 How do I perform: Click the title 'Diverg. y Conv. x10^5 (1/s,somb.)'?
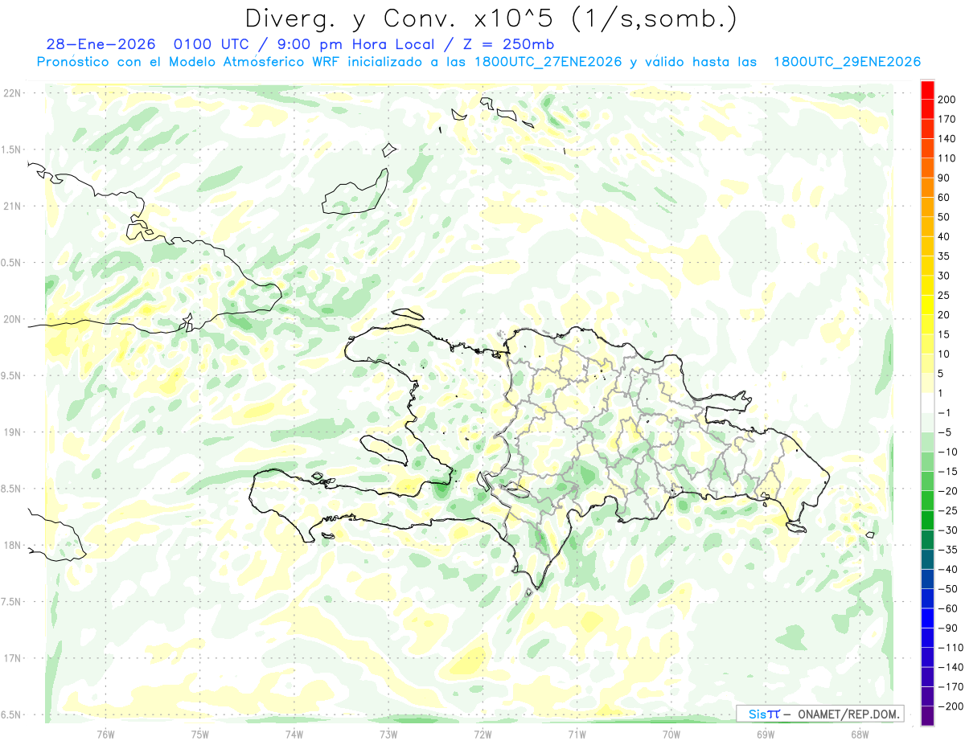click(491, 18)
